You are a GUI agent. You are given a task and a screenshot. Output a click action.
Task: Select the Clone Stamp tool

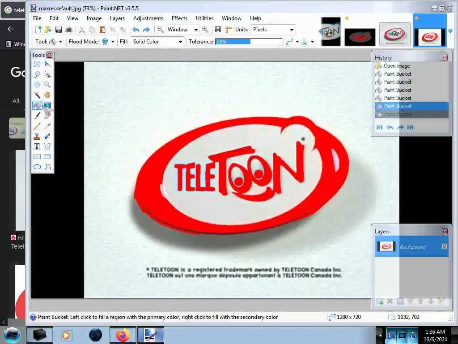click(37, 136)
